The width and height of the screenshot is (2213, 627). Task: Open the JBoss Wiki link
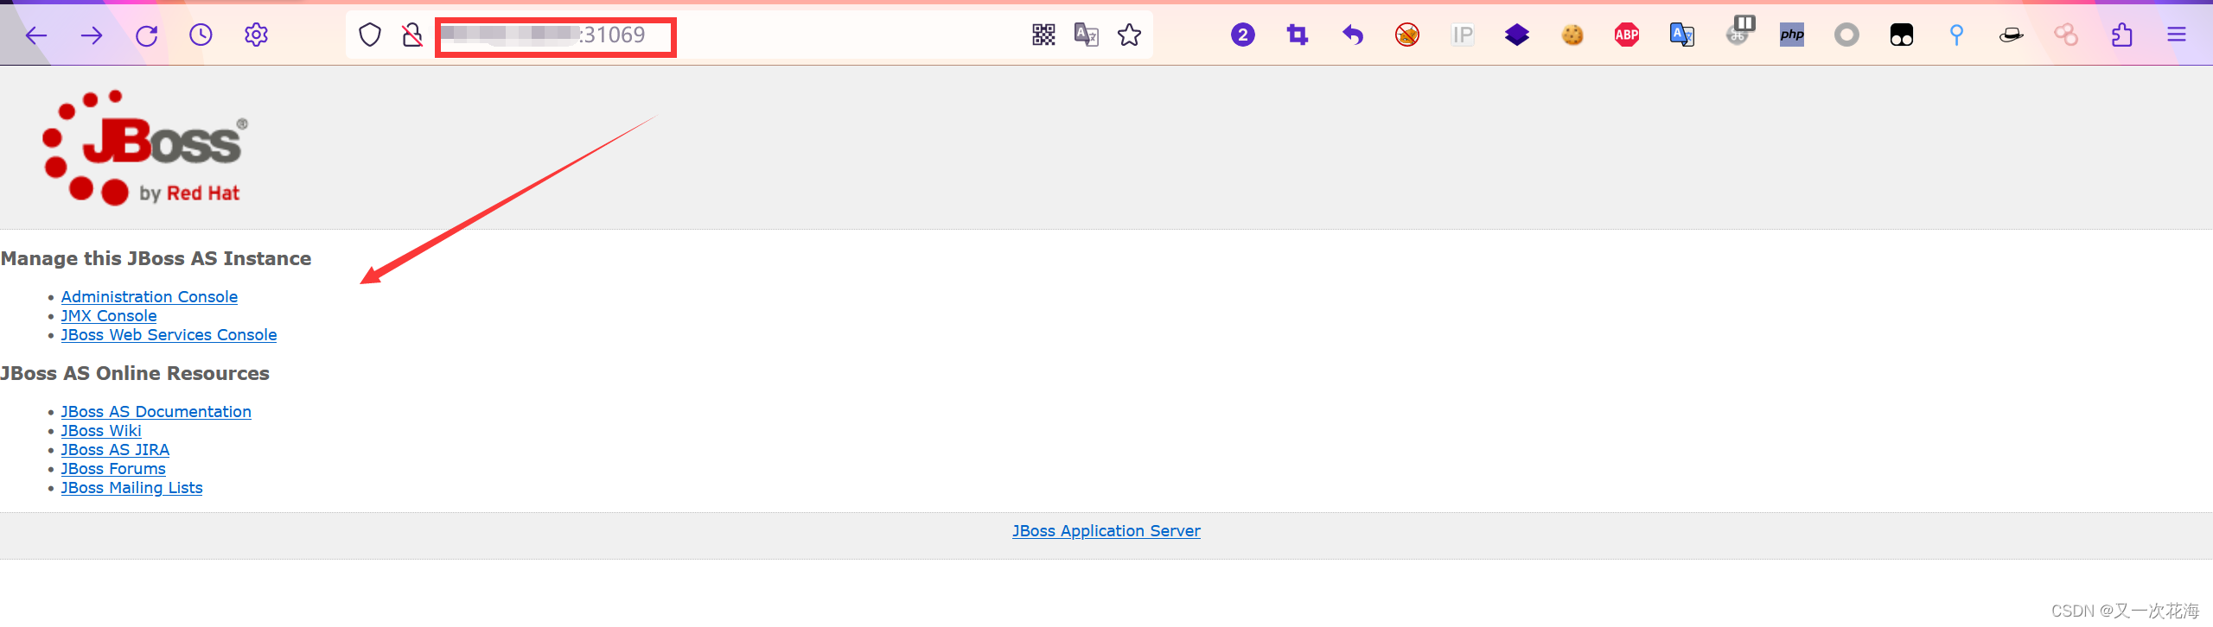[x=100, y=430]
